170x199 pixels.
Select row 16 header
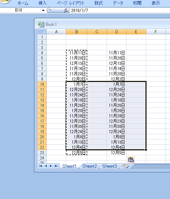[x=42, y=116]
